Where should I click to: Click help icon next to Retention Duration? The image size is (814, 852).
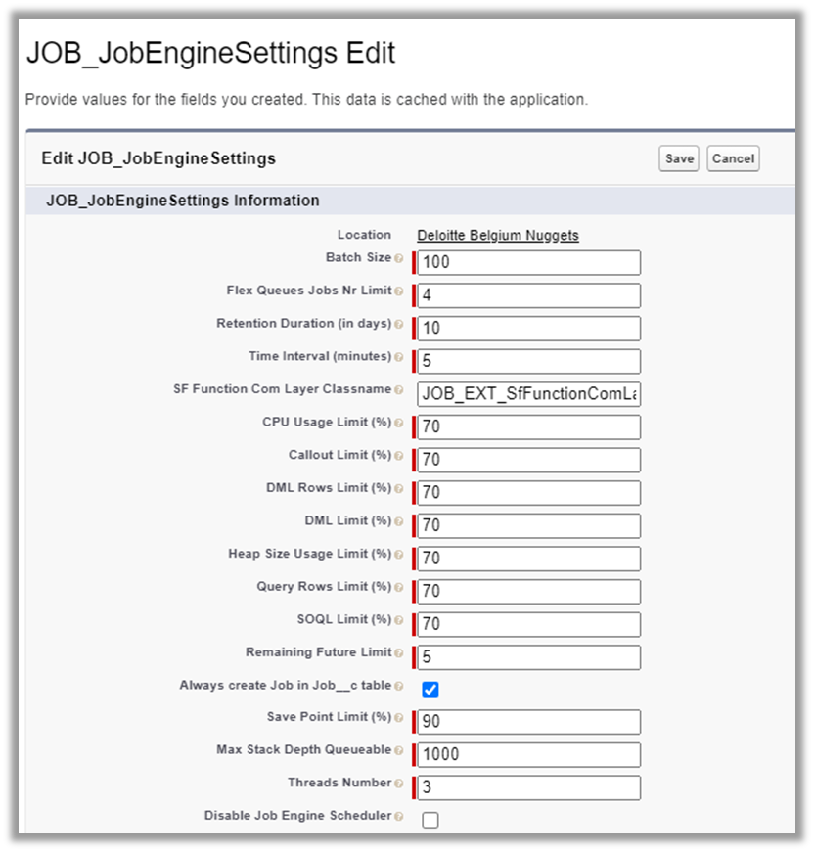coord(398,324)
